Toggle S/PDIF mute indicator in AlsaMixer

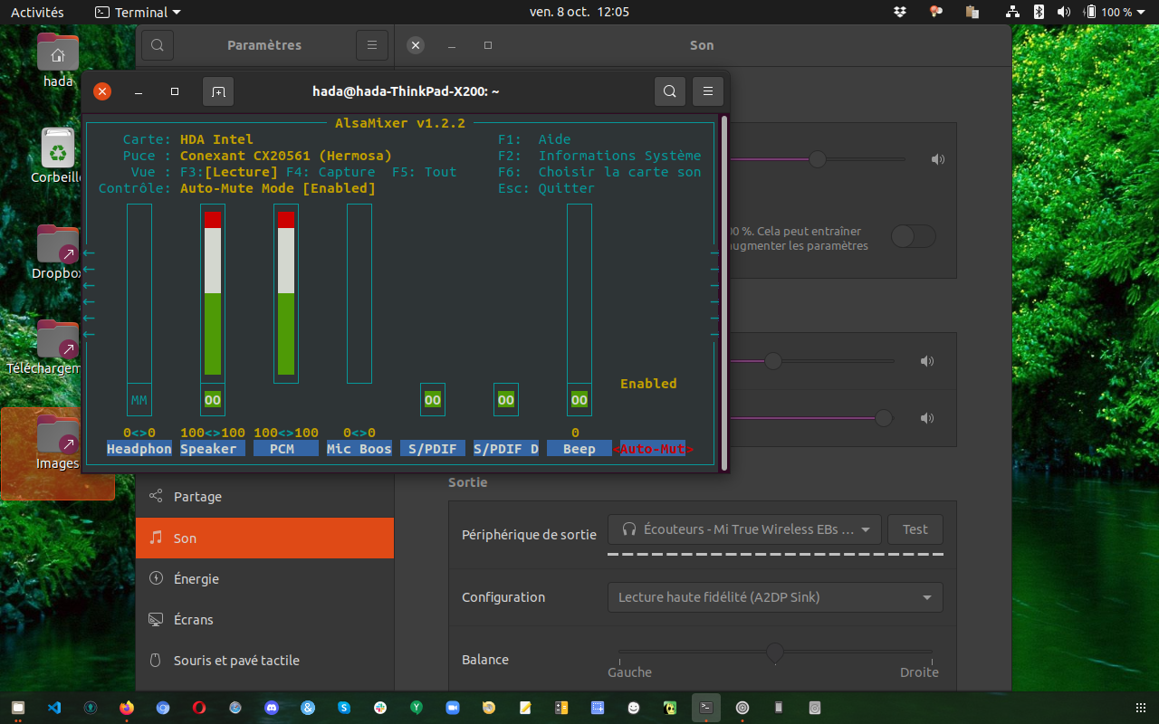coord(433,400)
